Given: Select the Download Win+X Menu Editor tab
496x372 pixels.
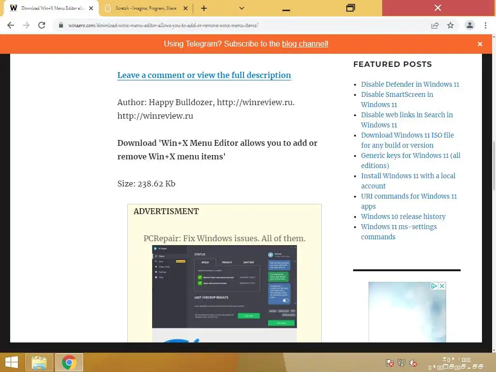Looking at the screenshot, I should pos(50,8).
